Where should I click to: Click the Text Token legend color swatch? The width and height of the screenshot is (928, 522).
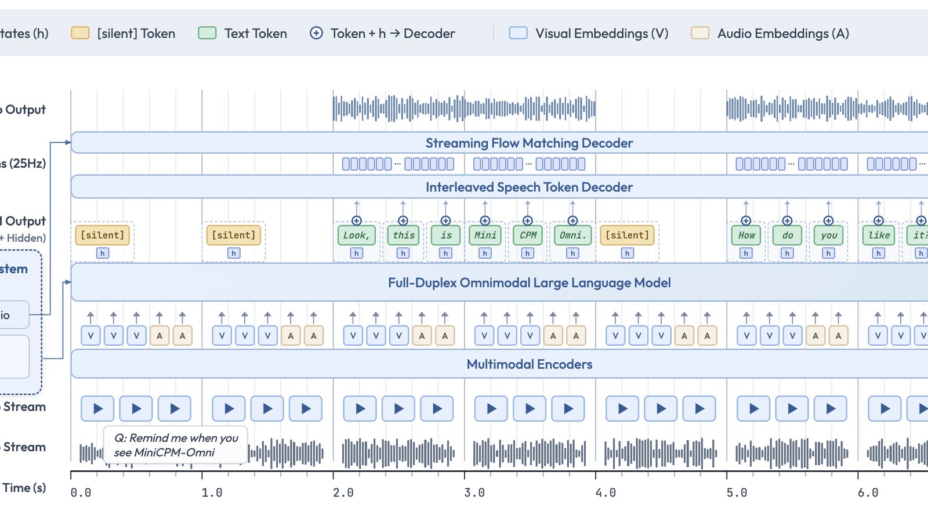pos(207,33)
